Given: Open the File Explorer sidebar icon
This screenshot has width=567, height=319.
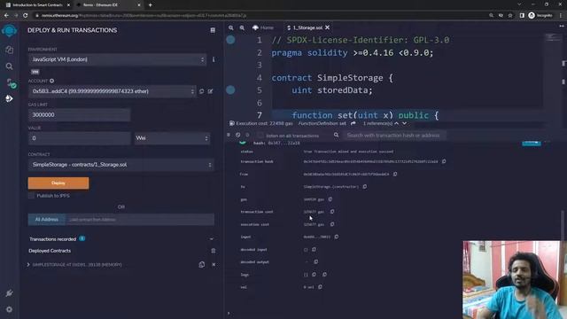Looking at the screenshot, I should point(9,50).
